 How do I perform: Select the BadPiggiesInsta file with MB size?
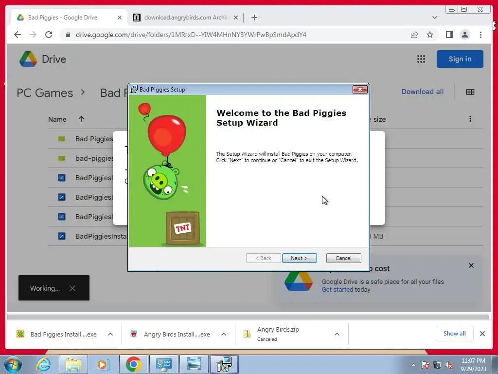pyautogui.click(x=265, y=236)
